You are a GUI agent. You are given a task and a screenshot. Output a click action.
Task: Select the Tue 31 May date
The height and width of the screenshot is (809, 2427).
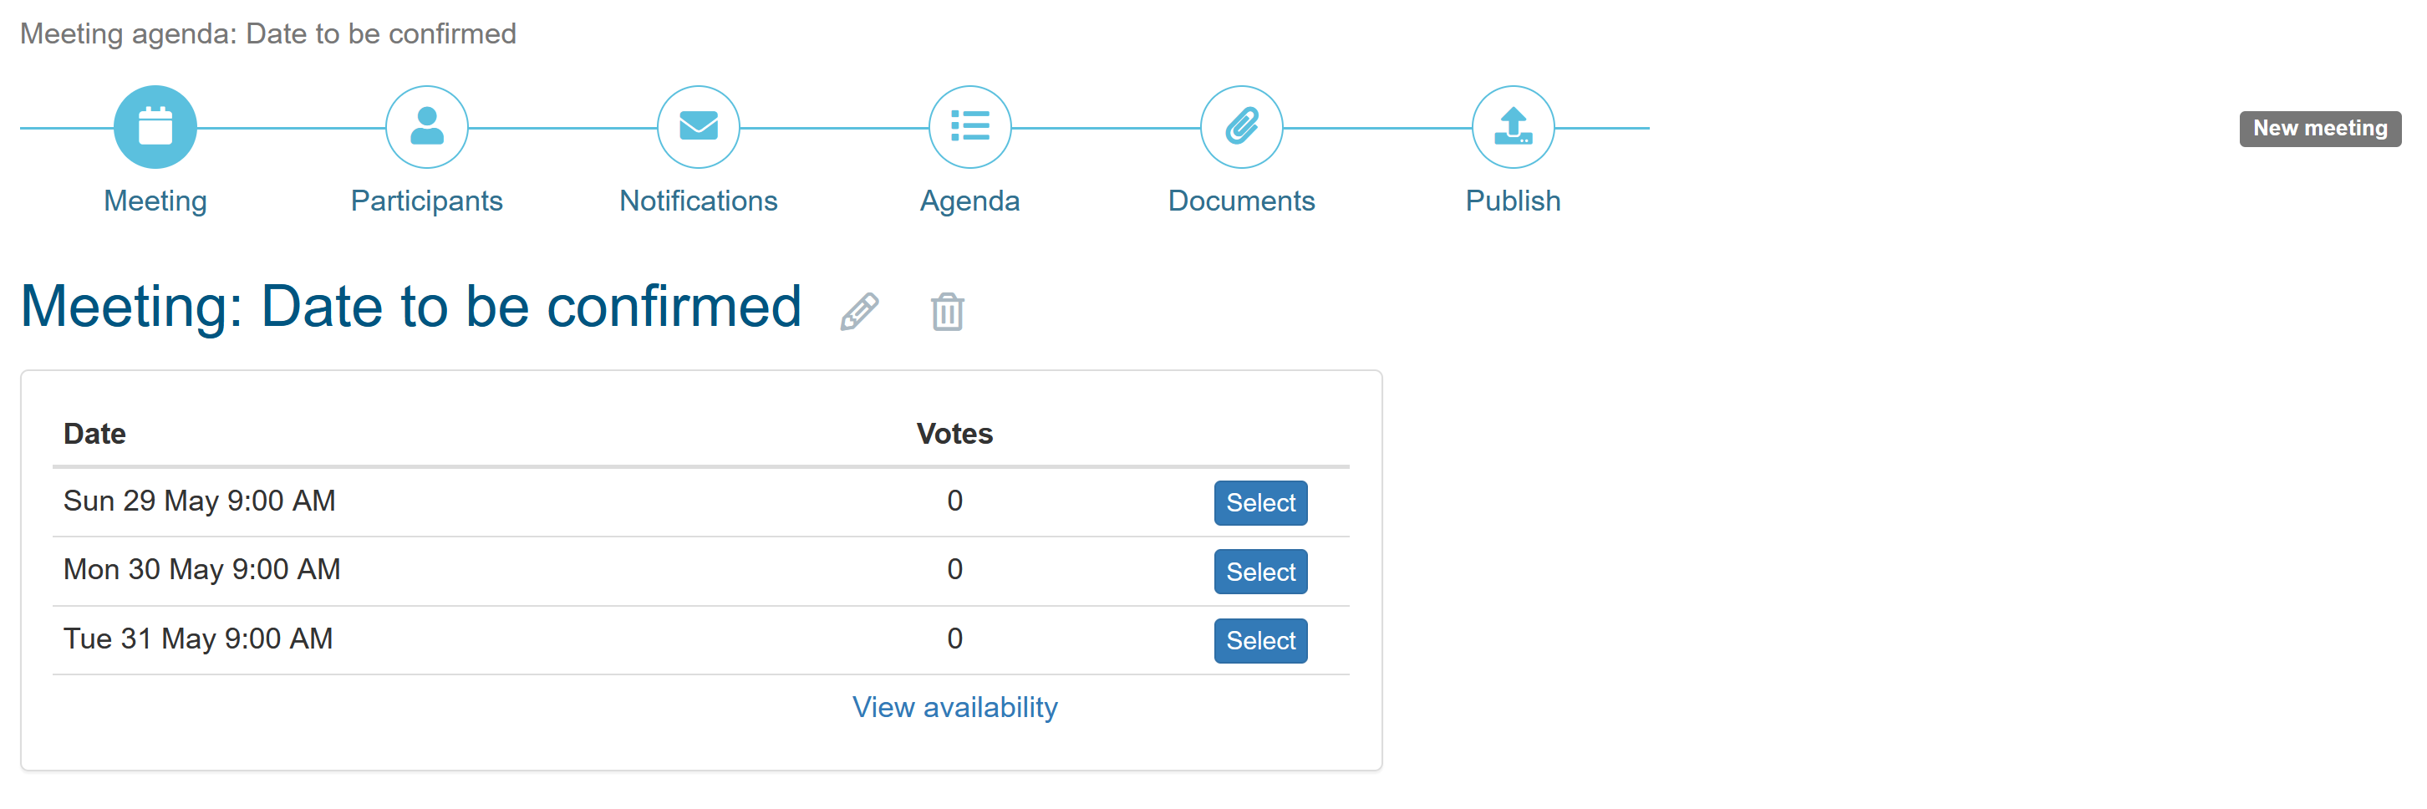coord(1259,640)
